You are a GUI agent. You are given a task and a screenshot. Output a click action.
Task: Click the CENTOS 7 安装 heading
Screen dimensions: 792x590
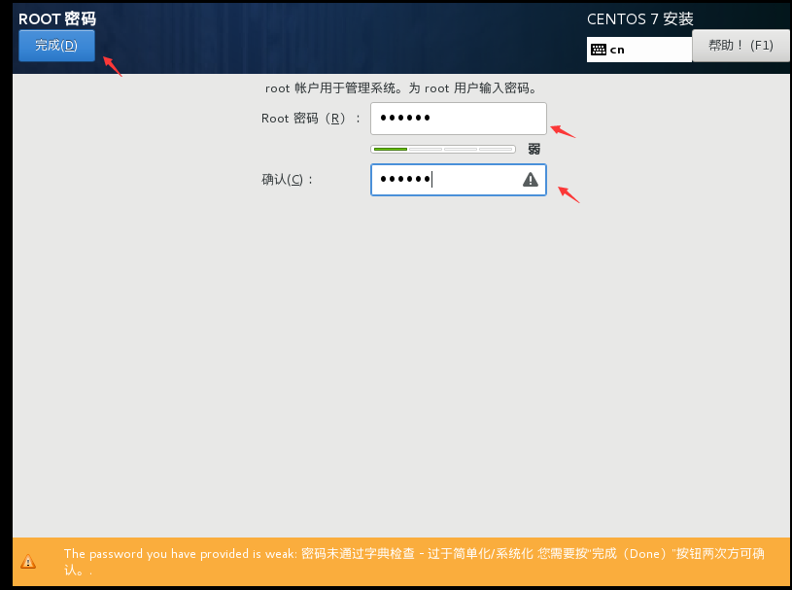click(x=640, y=19)
